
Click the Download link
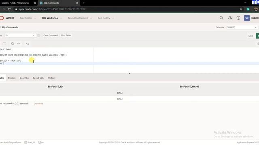pyautogui.click(x=38, y=104)
